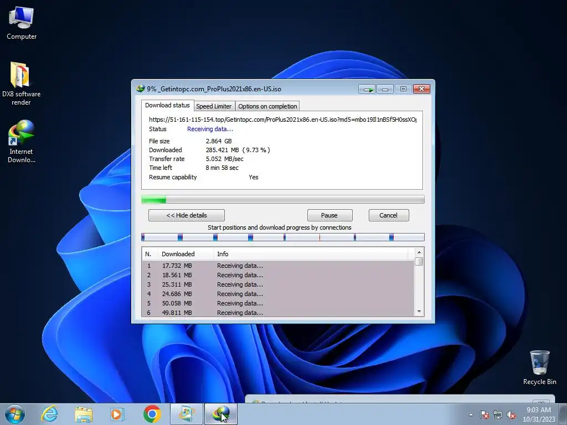Viewport: 567px width, 425px height.
Task: Open Windows Explorer from the taskbar
Action: (84, 414)
